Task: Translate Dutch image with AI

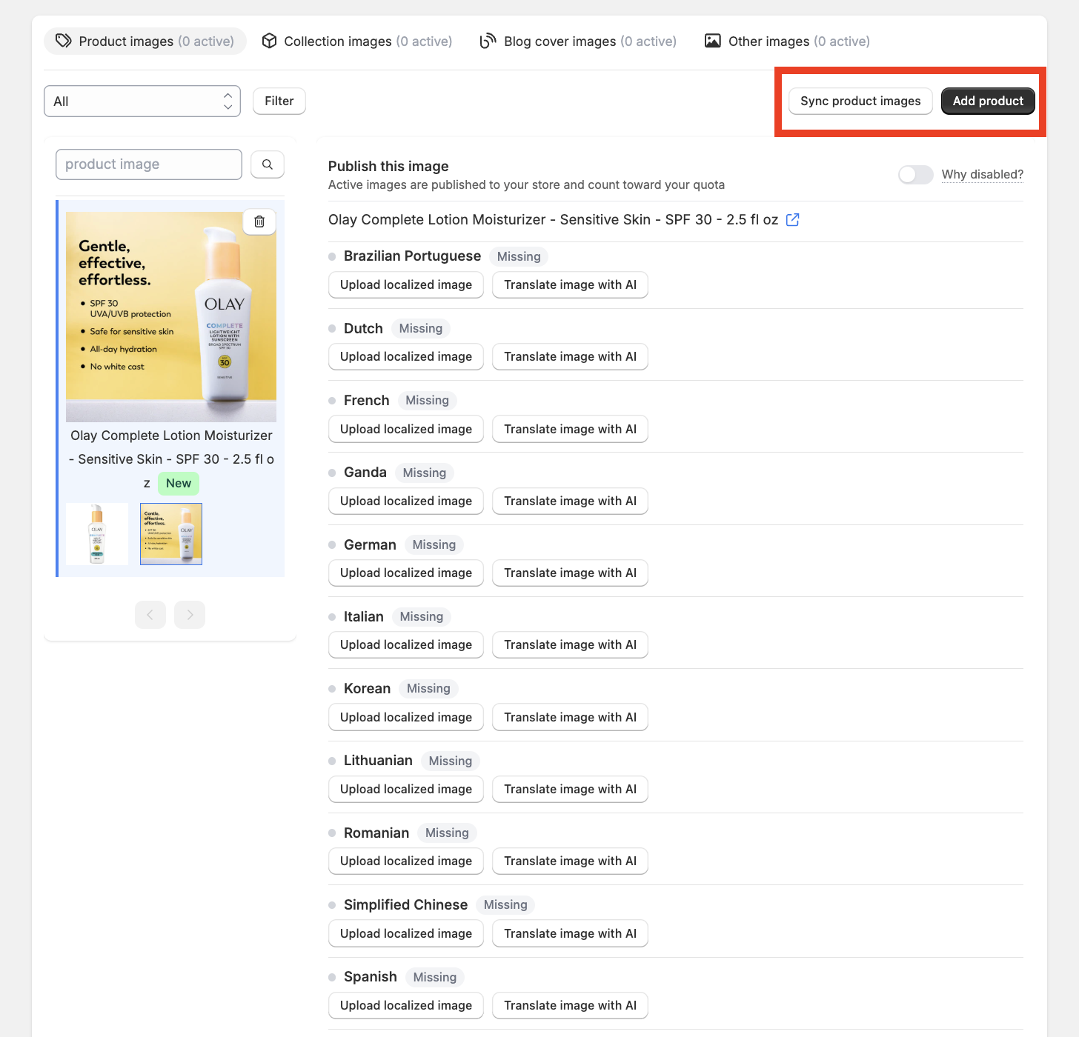Action: (570, 357)
